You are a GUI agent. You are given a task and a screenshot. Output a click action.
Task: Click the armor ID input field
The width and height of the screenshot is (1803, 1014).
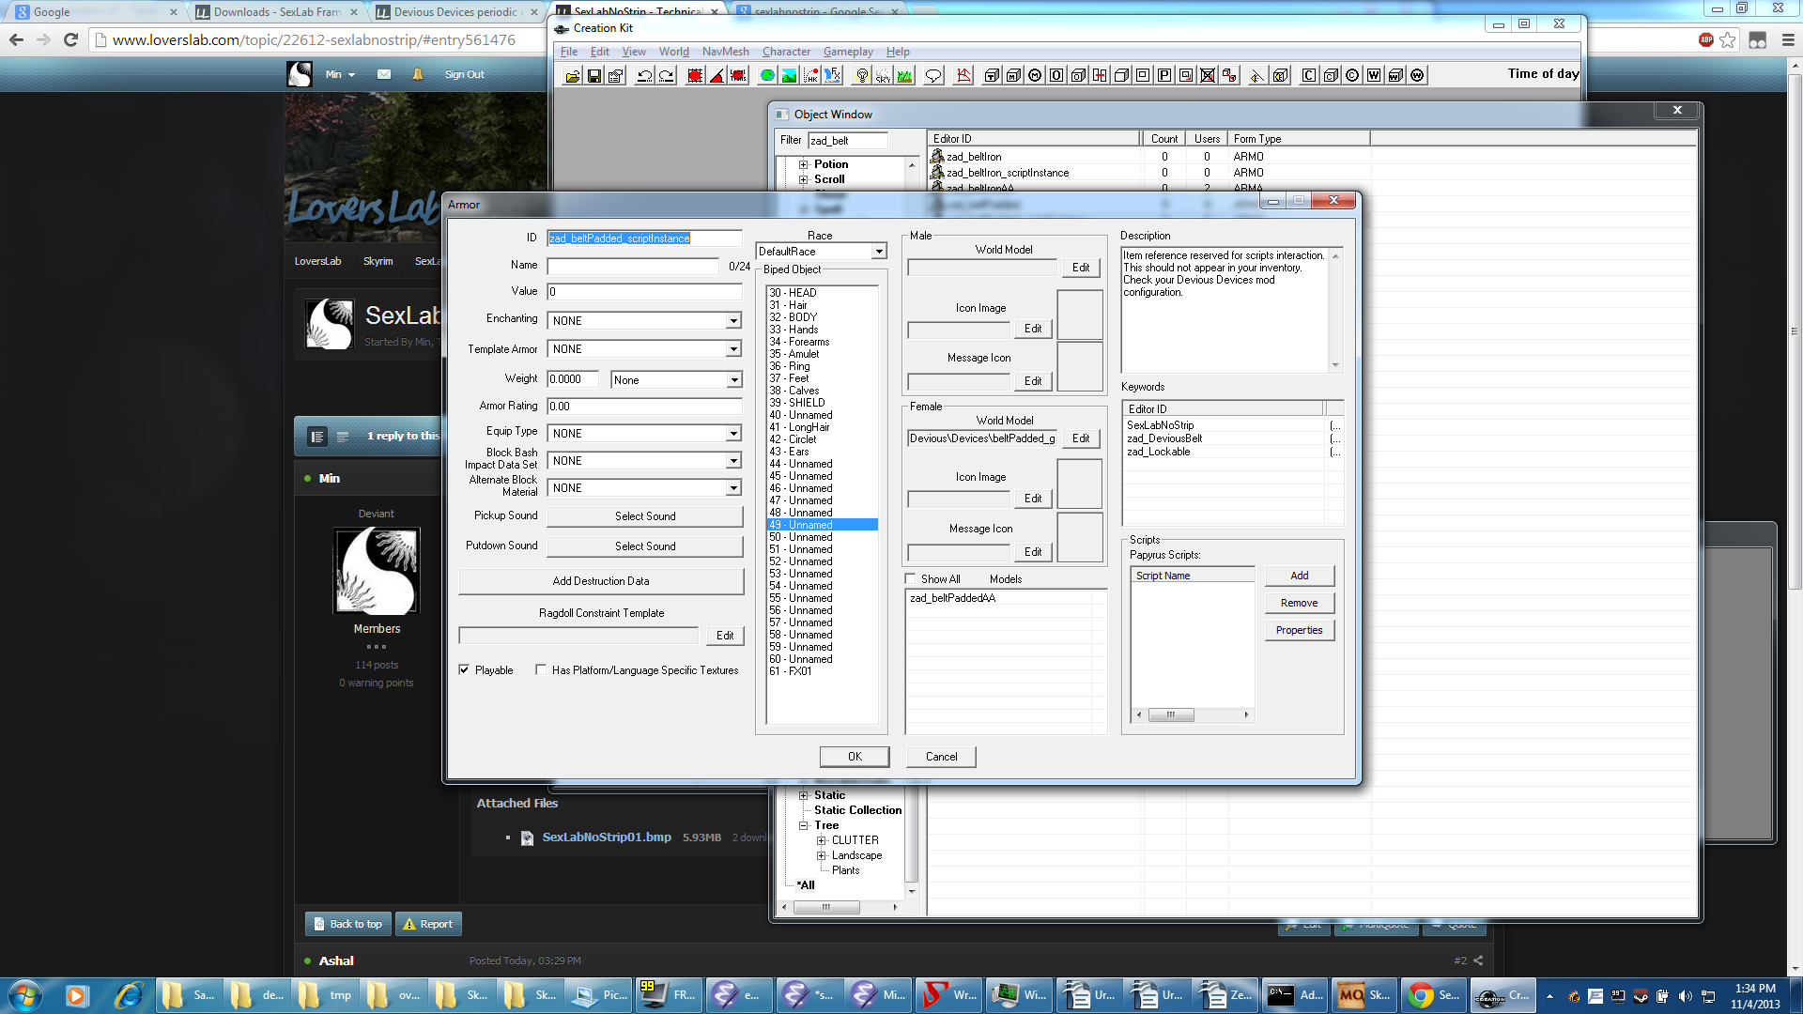(644, 238)
